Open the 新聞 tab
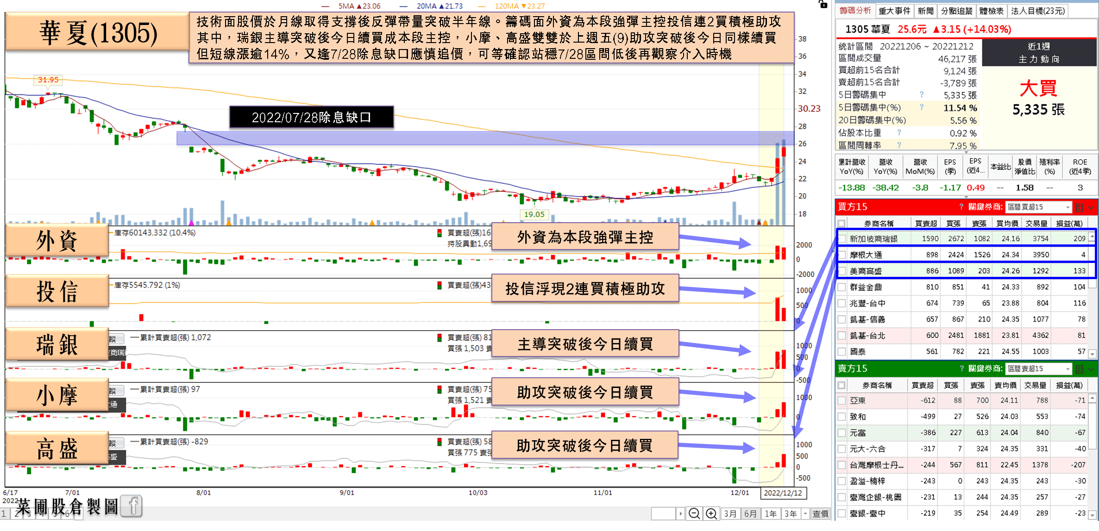1099x531 pixels. pyautogui.click(x=925, y=11)
